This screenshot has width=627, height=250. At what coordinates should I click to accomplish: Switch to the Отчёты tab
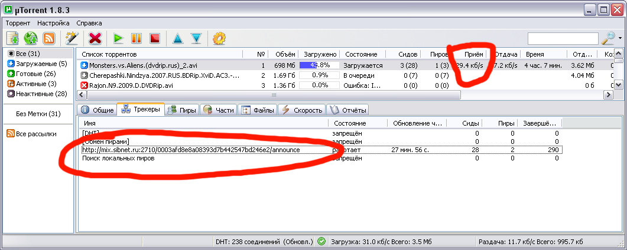[347, 110]
